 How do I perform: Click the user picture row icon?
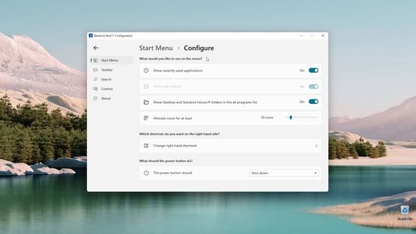click(146, 86)
